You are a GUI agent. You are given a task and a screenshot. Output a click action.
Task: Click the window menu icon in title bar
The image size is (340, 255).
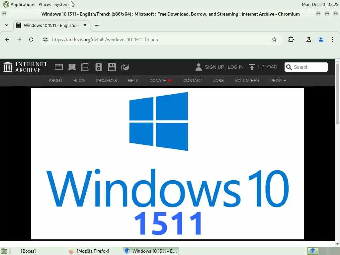(x=4, y=14)
